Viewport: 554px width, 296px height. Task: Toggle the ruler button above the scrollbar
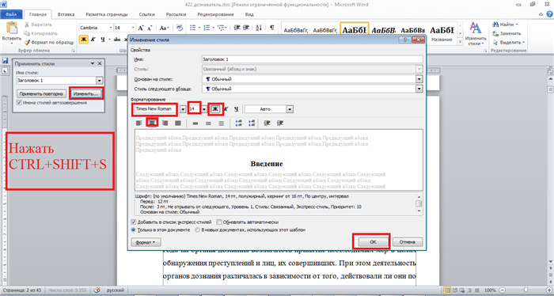[550, 71]
